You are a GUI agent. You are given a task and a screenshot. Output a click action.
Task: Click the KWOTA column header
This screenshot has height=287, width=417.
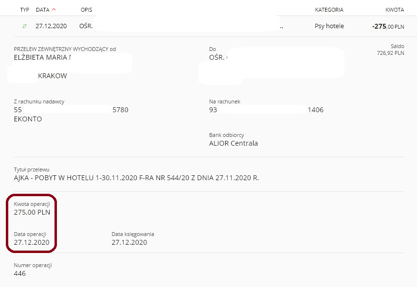click(395, 10)
